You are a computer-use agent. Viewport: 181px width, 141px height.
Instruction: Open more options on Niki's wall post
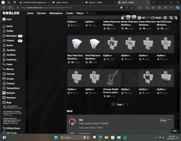[170, 120]
